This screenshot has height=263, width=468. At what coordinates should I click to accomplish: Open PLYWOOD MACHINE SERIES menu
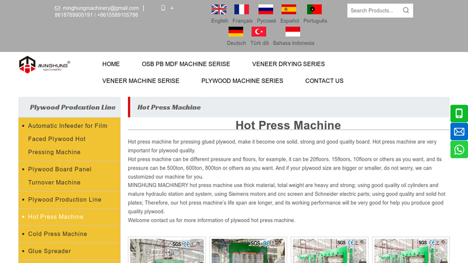point(242,81)
